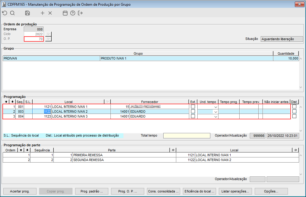Tick Ext. checkbox for LOCAL INTERNO IVAN 2
Image resolution: width=306 pixels, height=197 pixels.
[193, 111]
